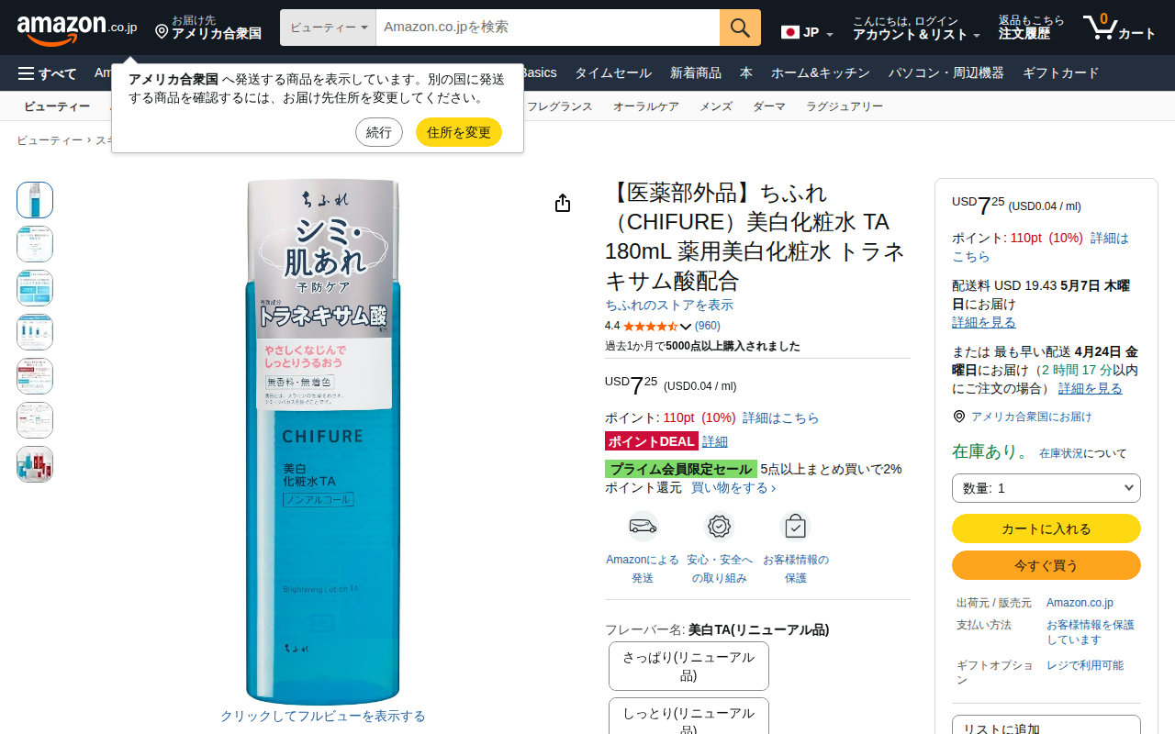Viewport: 1175px width, 734px height.
Task: Click the orange search magnifier button
Action: (740, 28)
